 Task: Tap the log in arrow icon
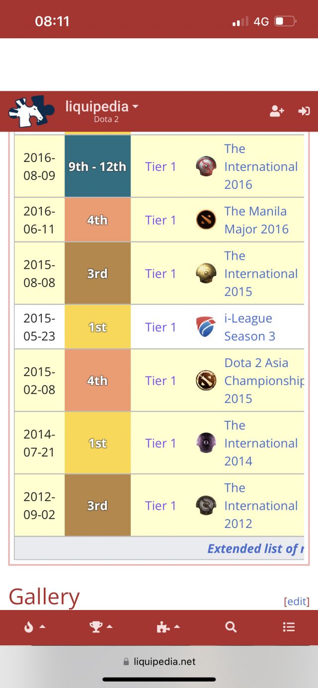click(304, 111)
